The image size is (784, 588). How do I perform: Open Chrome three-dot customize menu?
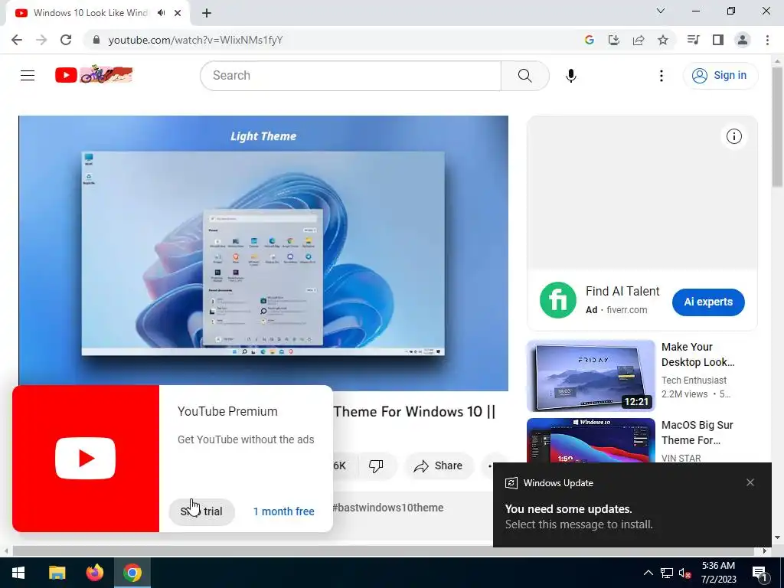[x=767, y=40]
